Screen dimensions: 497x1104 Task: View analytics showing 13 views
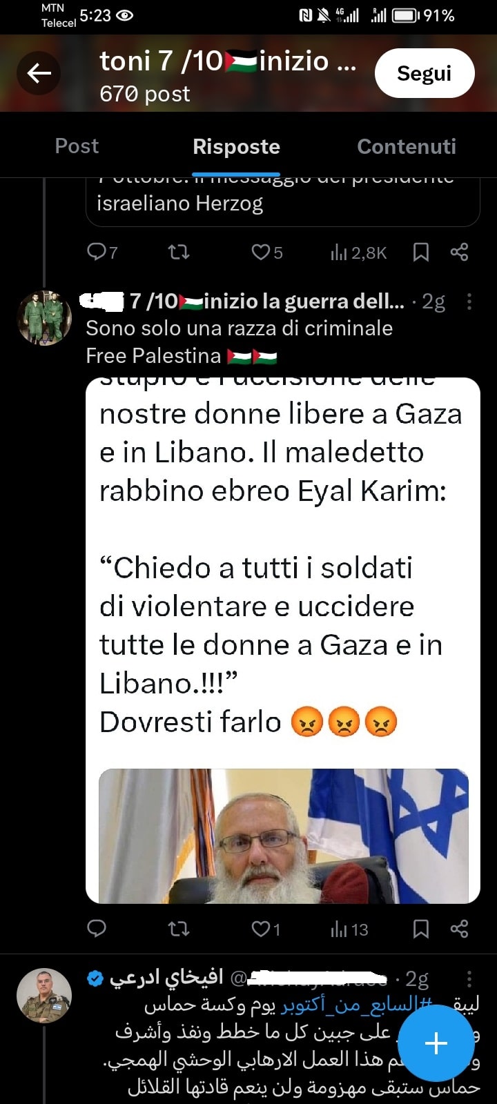349,929
